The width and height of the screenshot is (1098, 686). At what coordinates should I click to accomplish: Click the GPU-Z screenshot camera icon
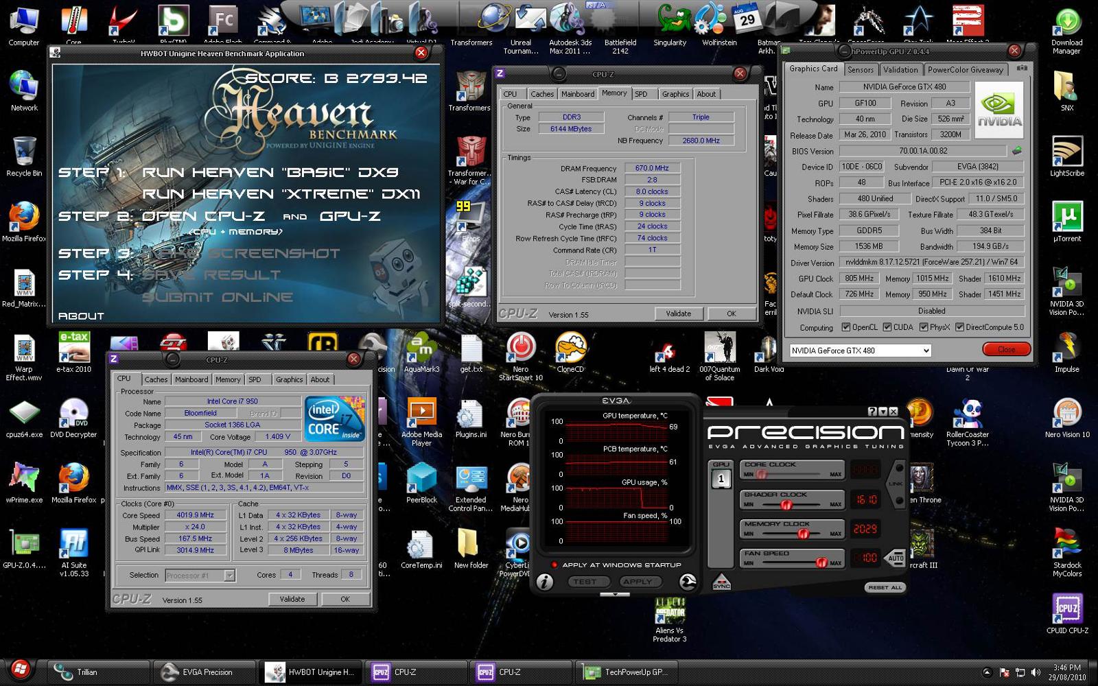point(1022,68)
